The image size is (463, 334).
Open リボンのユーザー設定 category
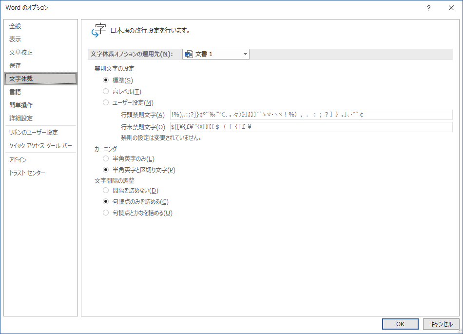coord(41,132)
